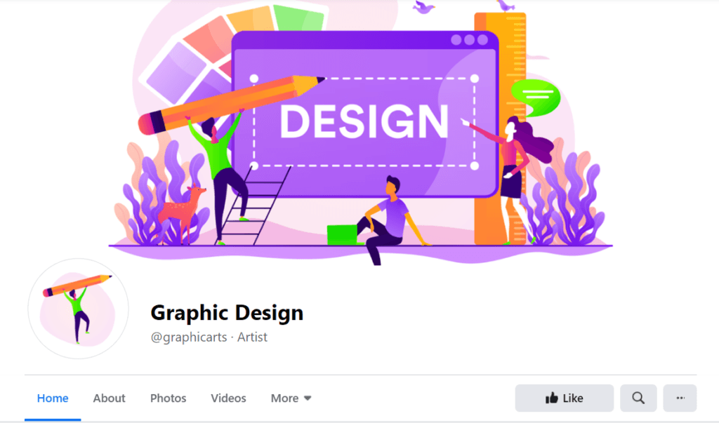The height and width of the screenshot is (423, 719).
Task: Click the pink deer in cover art
Action: pos(182,212)
